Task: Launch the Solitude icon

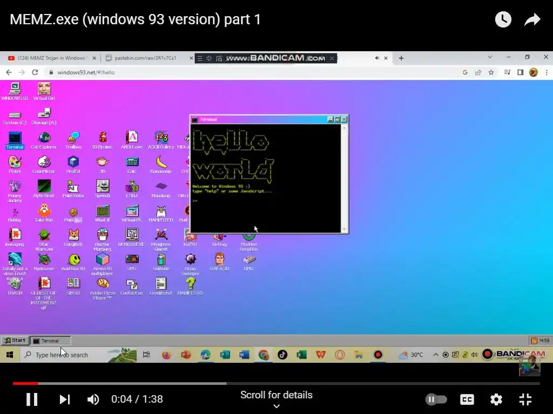Action: 161,262
